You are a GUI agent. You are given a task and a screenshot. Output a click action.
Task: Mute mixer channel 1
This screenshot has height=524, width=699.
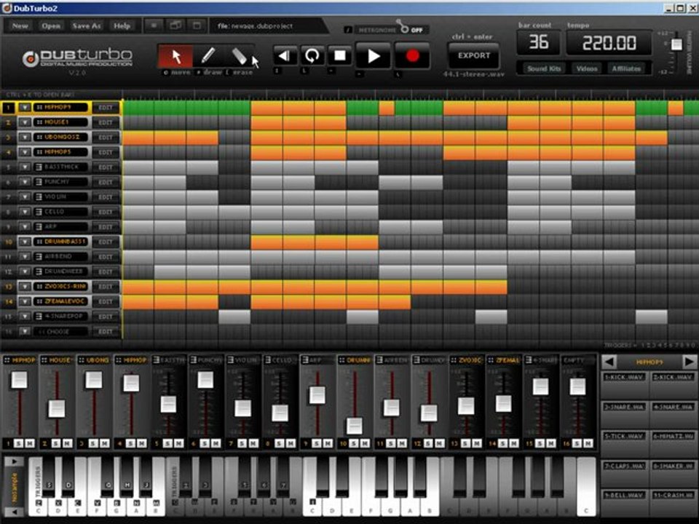pyautogui.click(x=29, y=443)
